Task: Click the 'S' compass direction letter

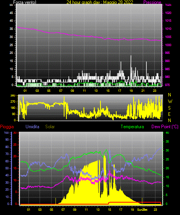Action: [169, 108]
